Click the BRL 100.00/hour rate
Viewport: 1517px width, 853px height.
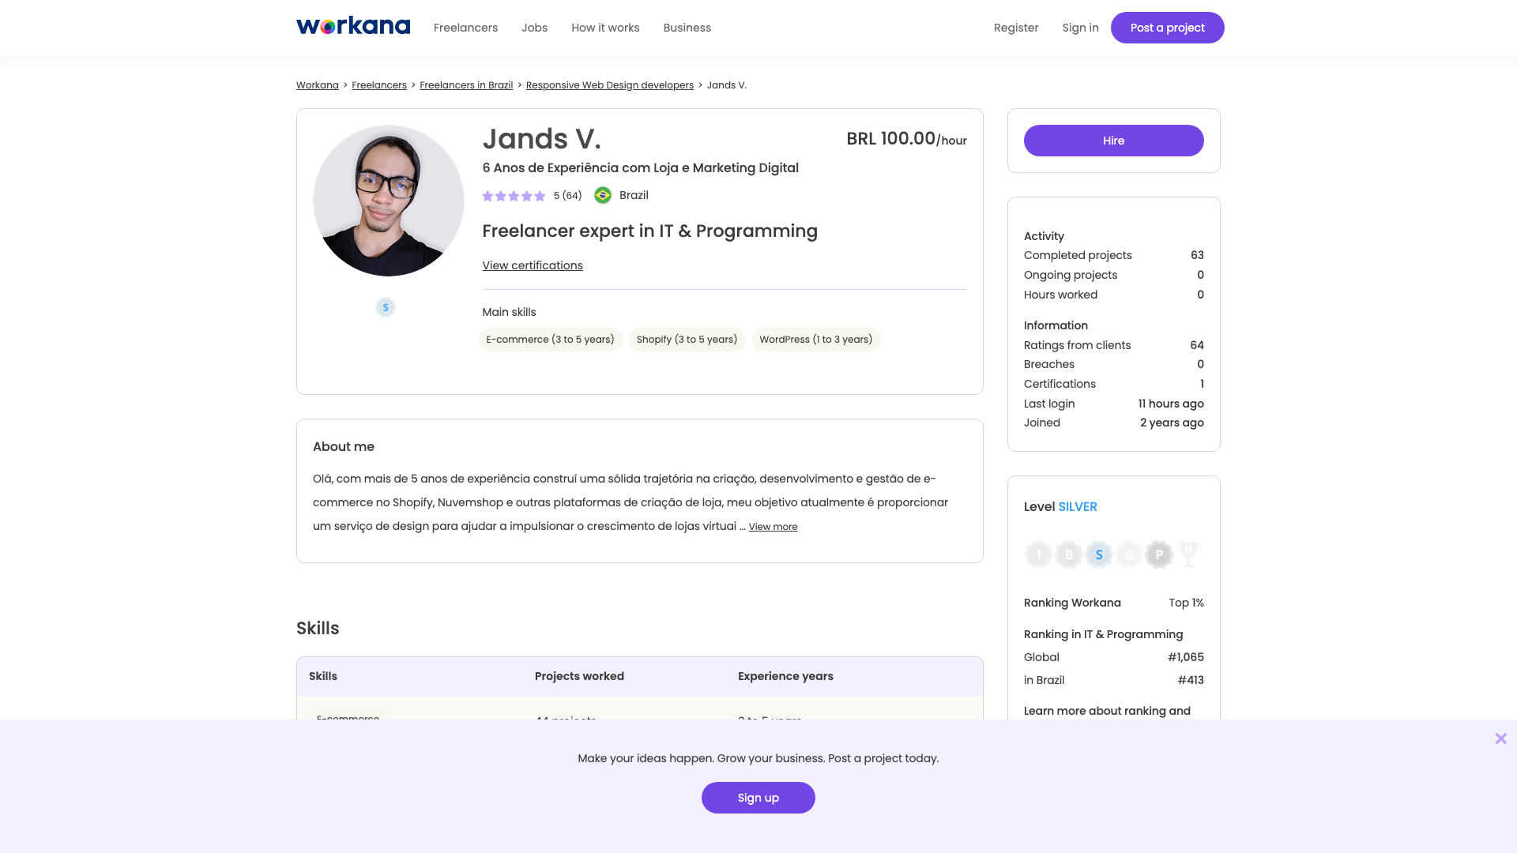pos(906,139)
